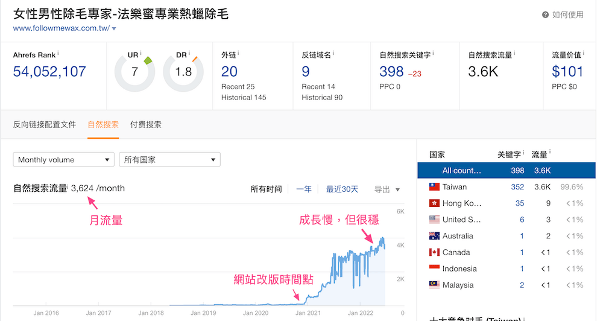The height and width of the screenshot is (321, 603).
Task: Click info icon by 关键字 column header
Action: pos(523,153)
